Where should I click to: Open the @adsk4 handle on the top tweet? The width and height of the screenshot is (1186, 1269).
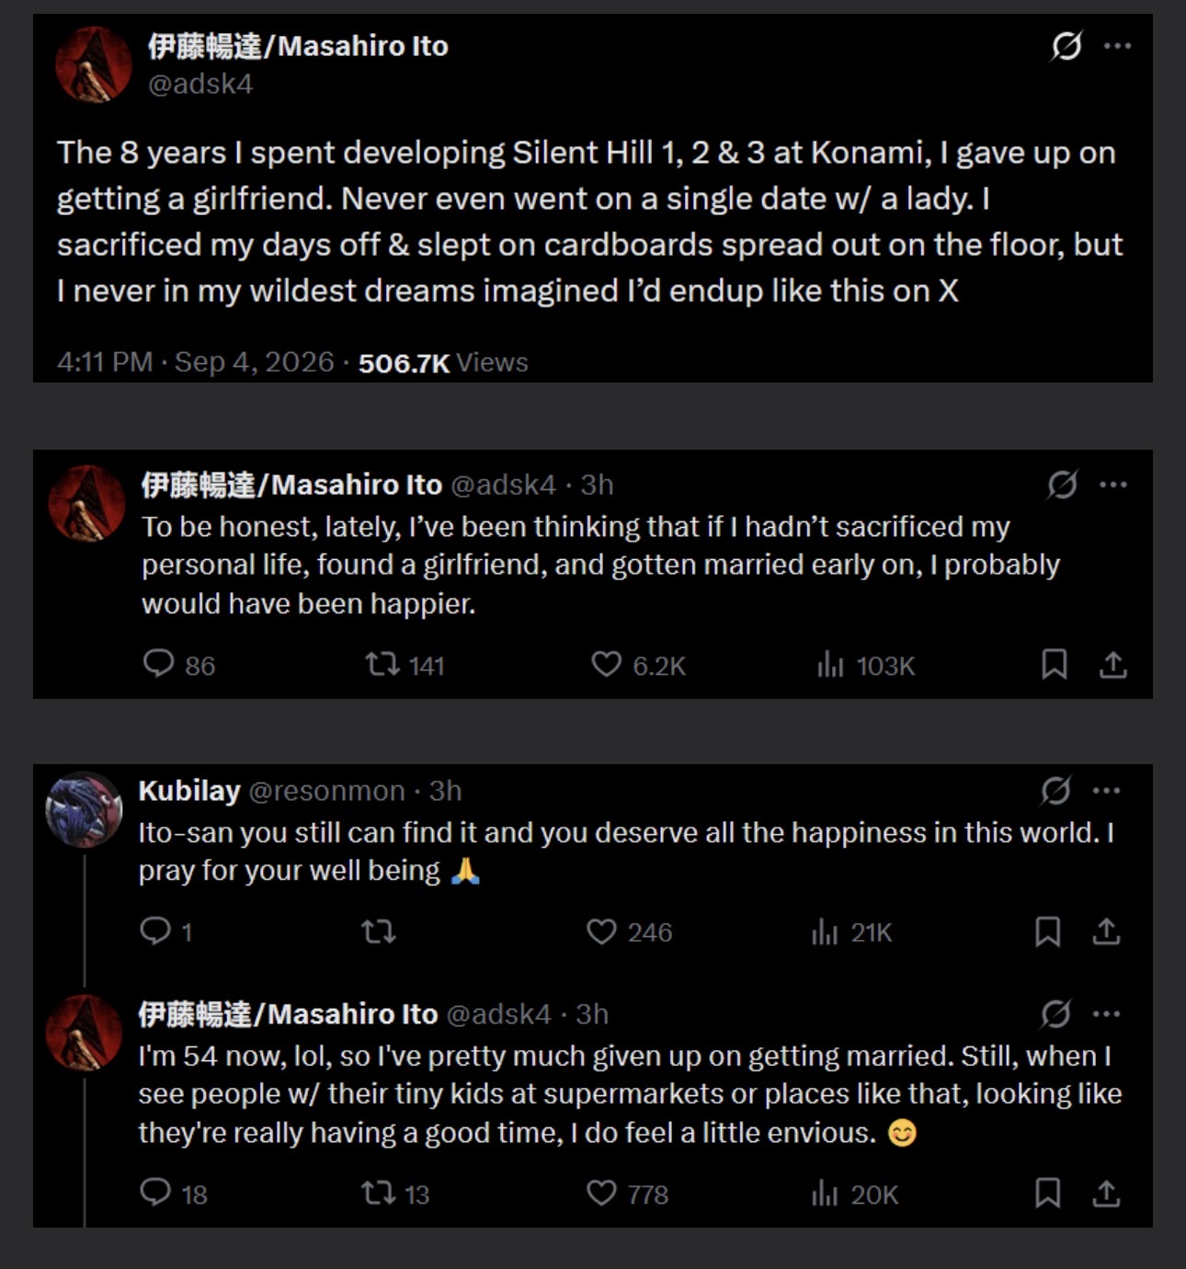click(x=200, y=84)
